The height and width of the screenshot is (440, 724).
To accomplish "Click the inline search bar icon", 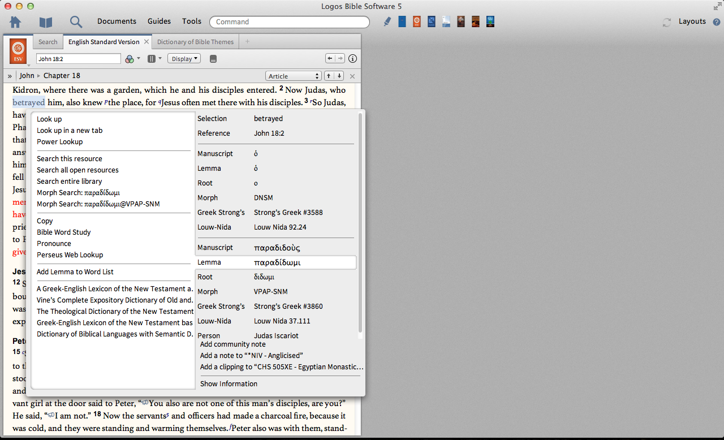I will (213, 59).
